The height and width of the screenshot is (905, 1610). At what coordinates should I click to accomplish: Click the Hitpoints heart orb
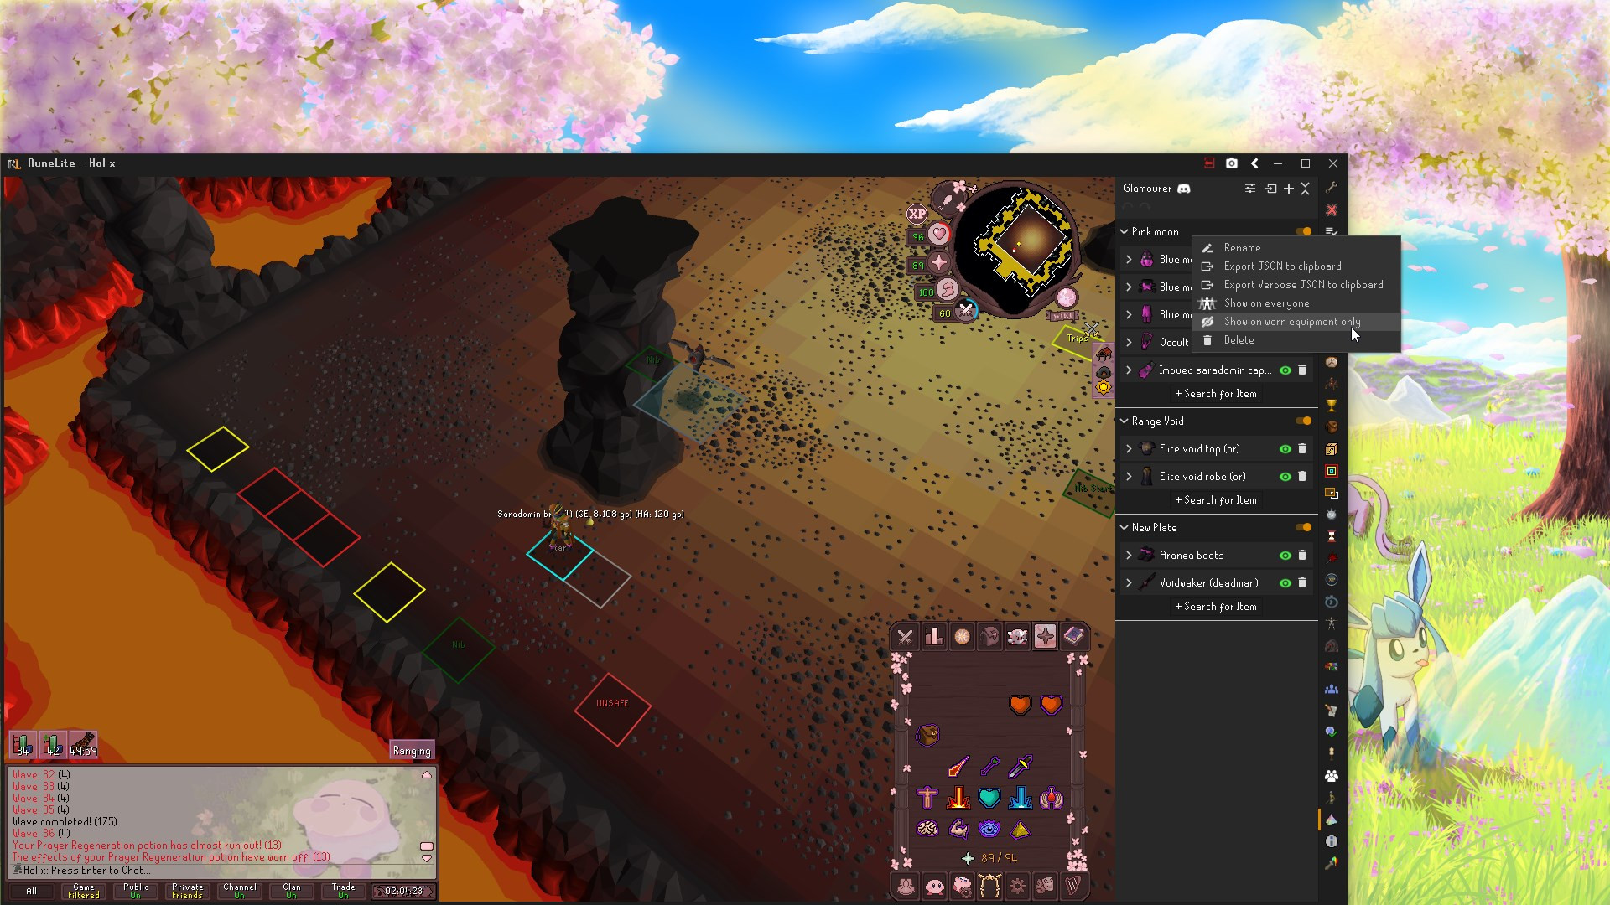938,235
